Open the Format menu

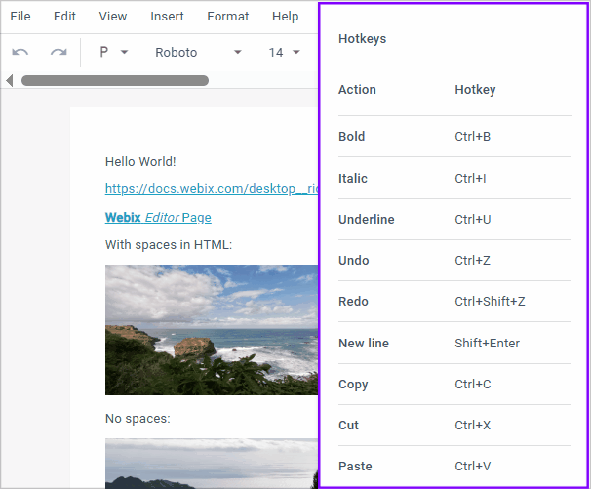pyautogui.click(x=227, y=17)
